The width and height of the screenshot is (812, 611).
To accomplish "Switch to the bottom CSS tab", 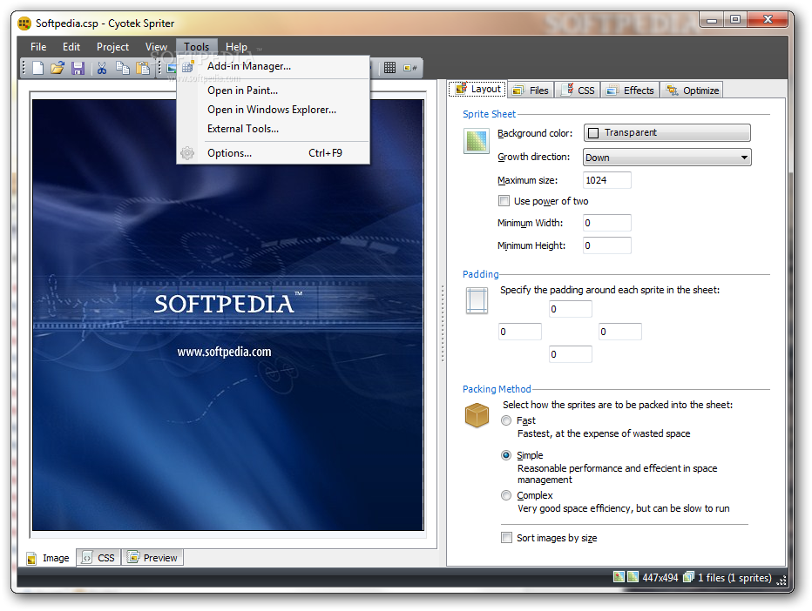I will [99, 558].
